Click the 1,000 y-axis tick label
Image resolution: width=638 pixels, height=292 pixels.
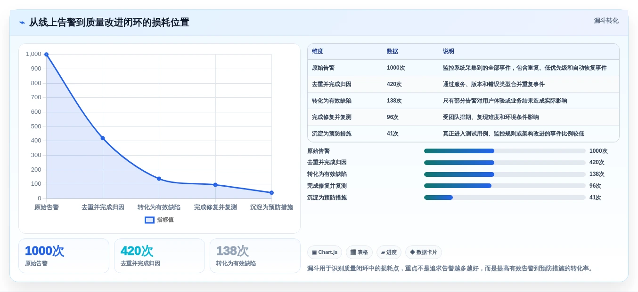click(x=33, y=54)
